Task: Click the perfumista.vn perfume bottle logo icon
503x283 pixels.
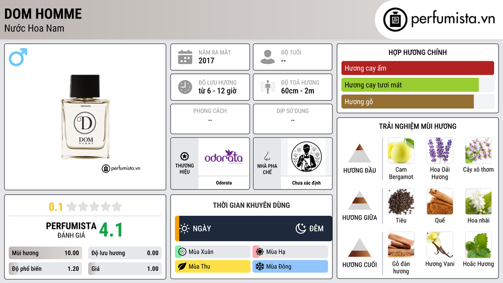Action: point(395,20)
